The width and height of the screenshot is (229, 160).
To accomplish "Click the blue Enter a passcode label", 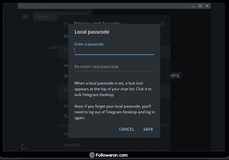I will [89, 44].
